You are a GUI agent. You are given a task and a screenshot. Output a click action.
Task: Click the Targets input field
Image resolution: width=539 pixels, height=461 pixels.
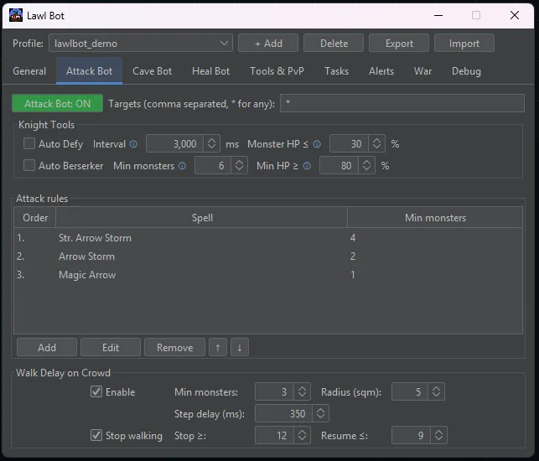(402, 103)
